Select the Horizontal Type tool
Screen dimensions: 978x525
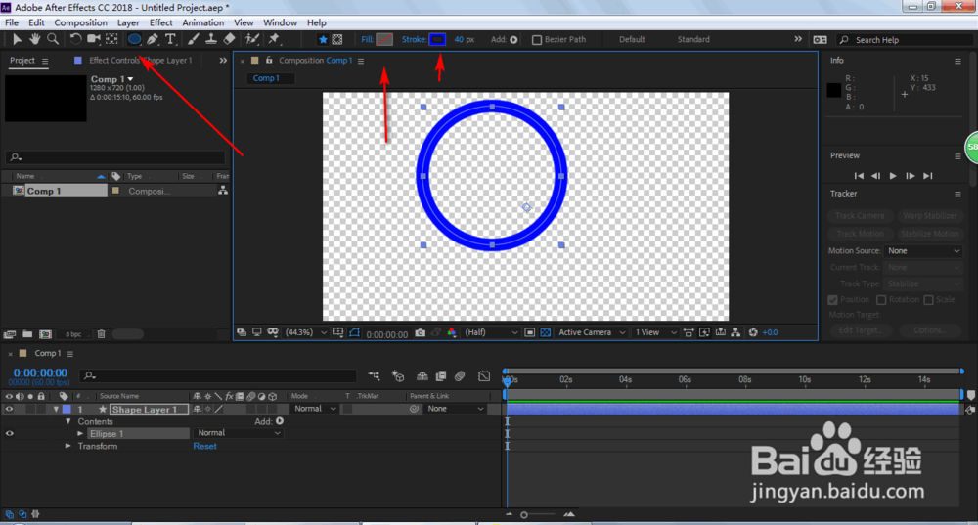pos(170,39)
